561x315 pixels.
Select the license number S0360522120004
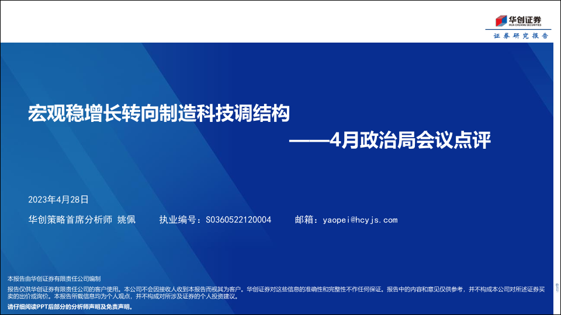click(238, 220)
